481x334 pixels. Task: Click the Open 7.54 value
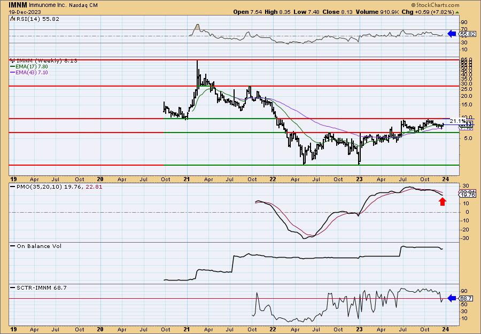248,12
